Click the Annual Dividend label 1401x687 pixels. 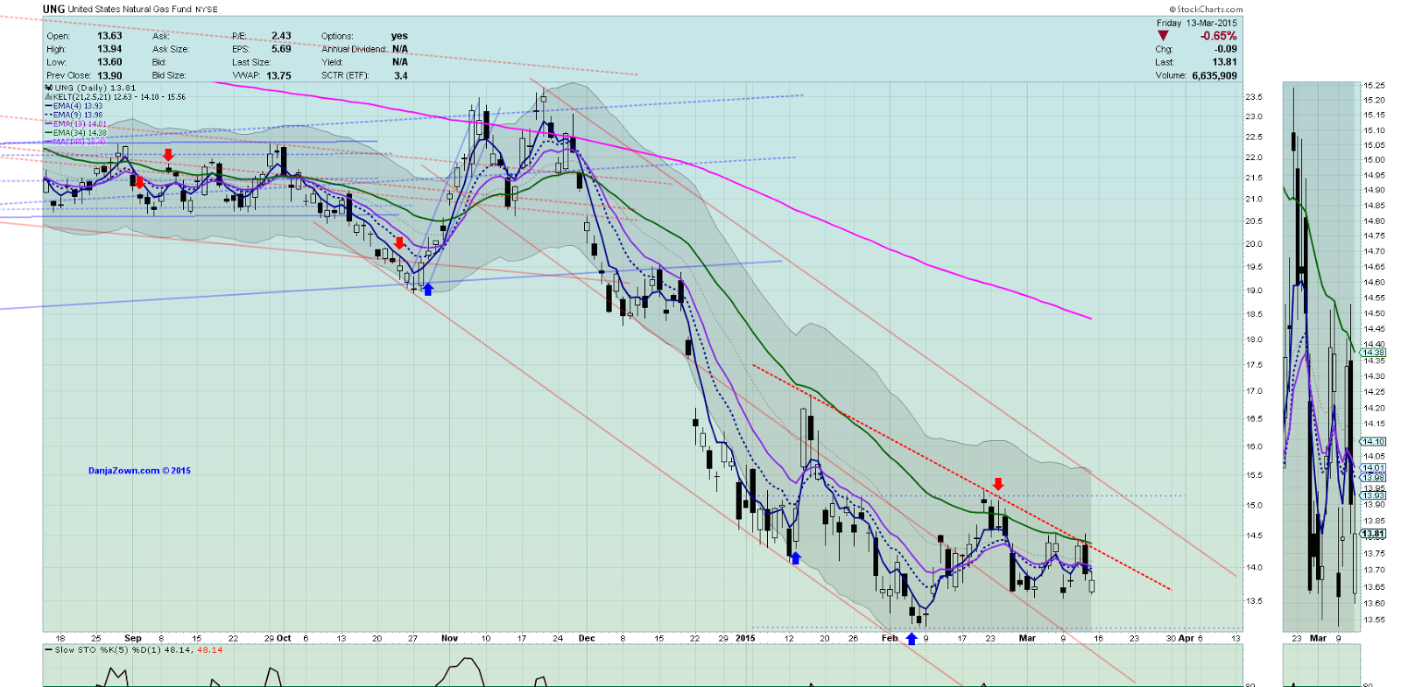coord(354,49)
